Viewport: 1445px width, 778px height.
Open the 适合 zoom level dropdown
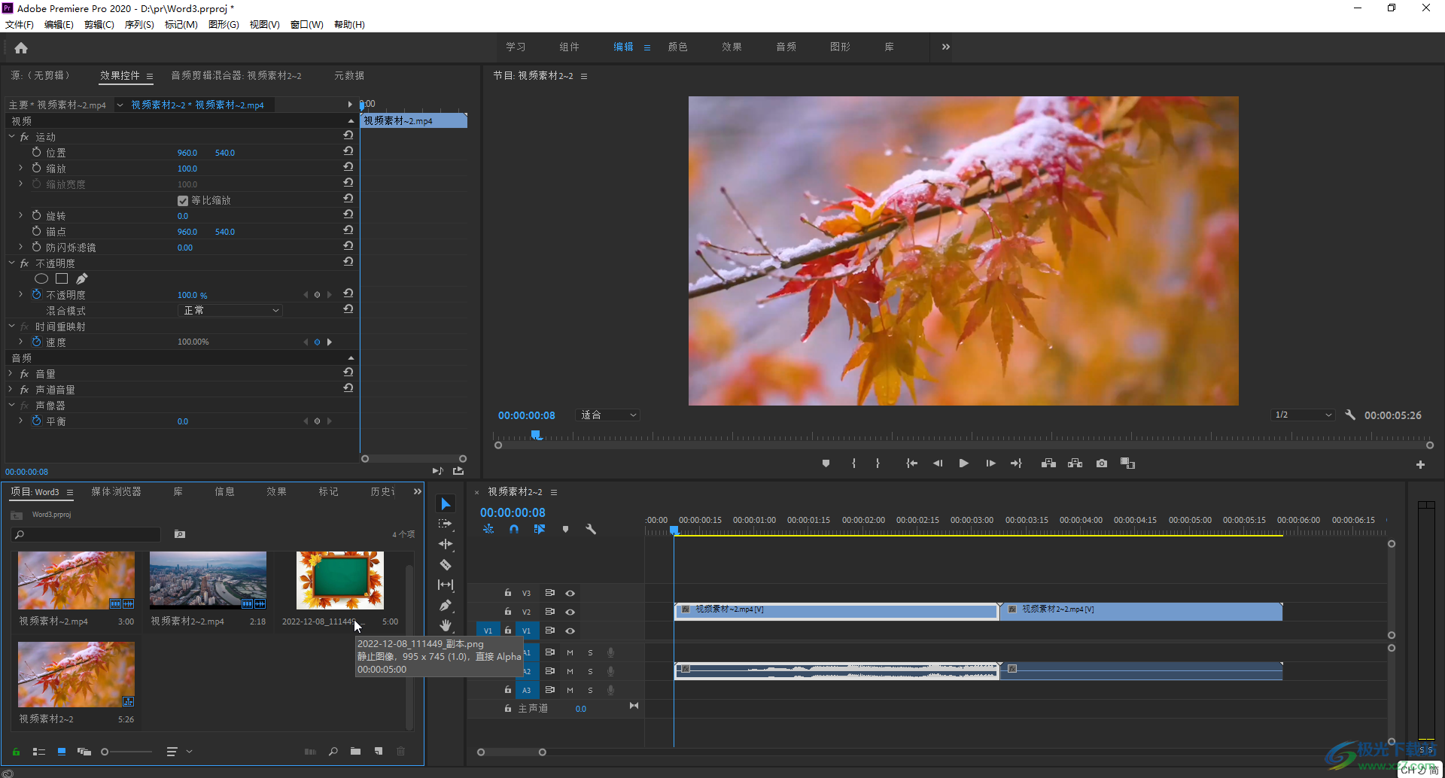click(608, 415)
